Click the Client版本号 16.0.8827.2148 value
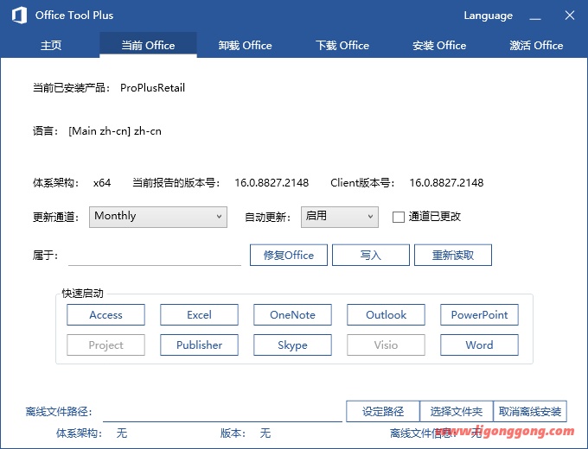 (x=446, y=183)
